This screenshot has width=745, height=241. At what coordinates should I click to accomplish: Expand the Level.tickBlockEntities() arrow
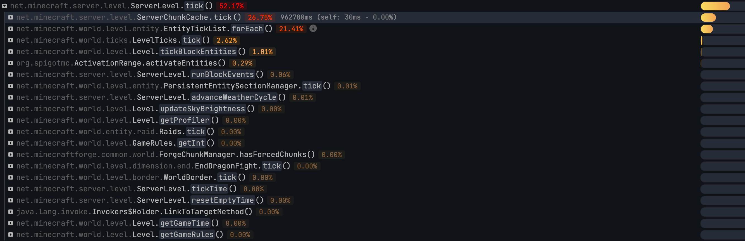tap(11, 52)
